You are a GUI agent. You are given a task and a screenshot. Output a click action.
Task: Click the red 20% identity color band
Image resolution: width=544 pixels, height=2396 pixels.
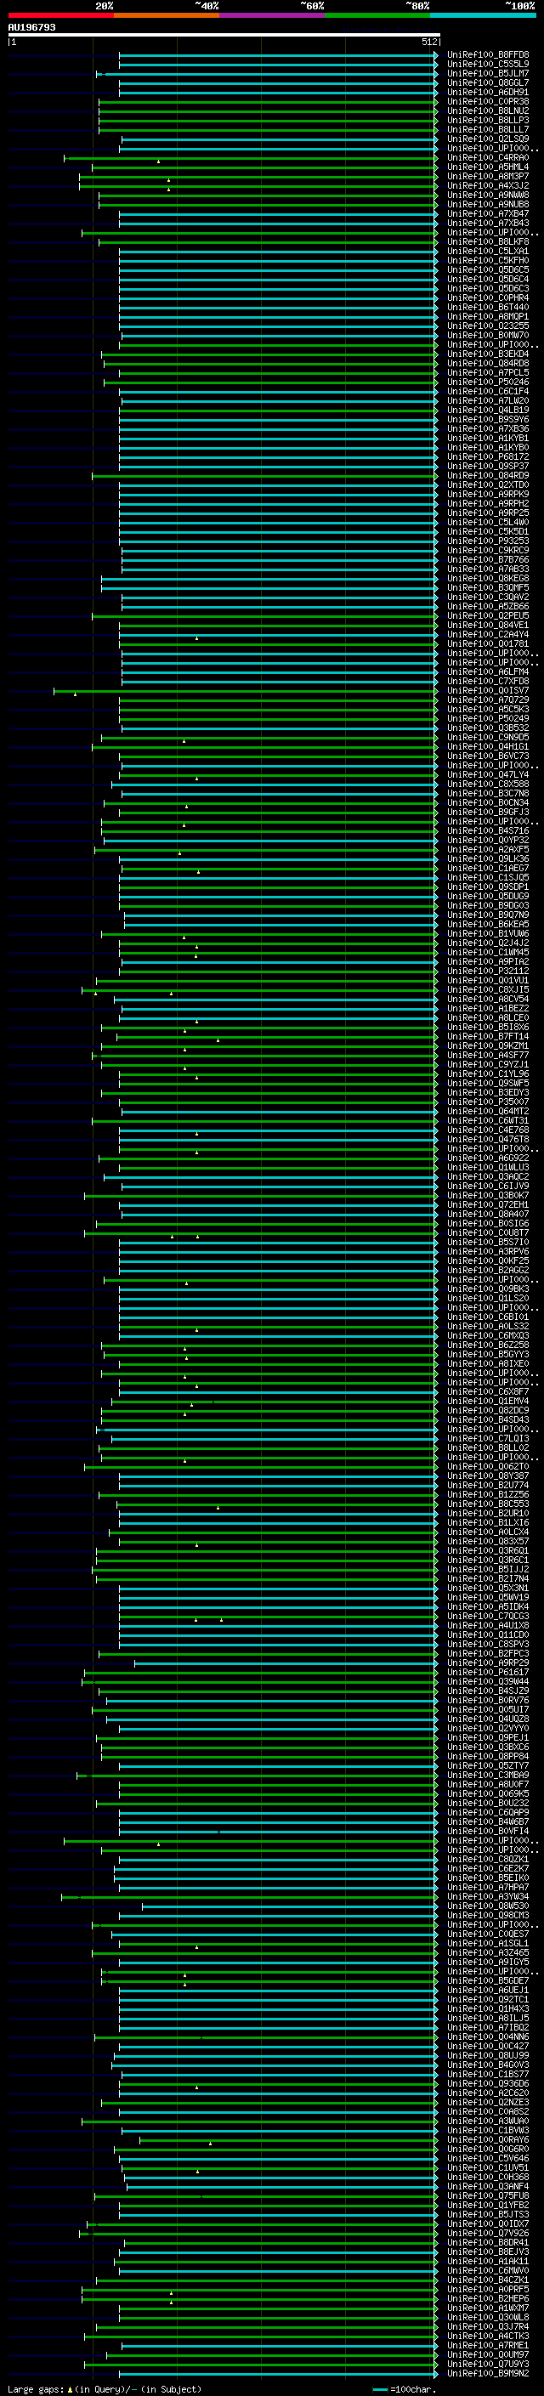coord(60,15)
